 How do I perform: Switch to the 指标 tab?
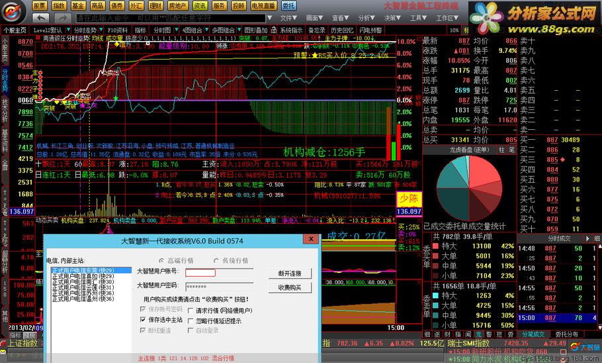[140, 30]
